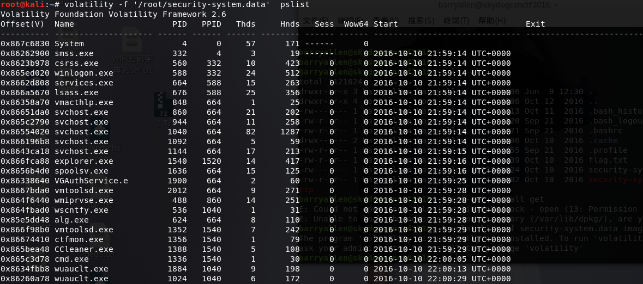The height and width of the screenshot is (284, 643).
Task: Click .profile in background terminal listing
Action: [608, 150]
